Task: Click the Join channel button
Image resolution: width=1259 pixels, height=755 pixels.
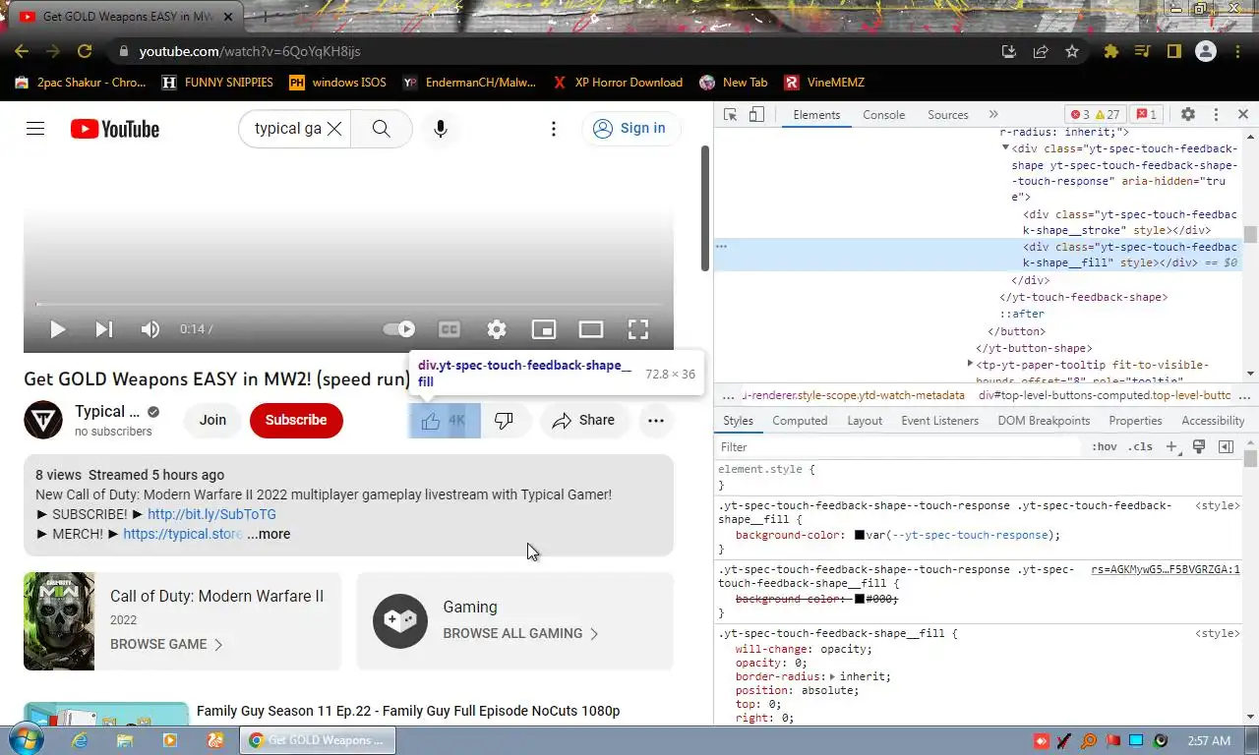Action: coord(212,421)
